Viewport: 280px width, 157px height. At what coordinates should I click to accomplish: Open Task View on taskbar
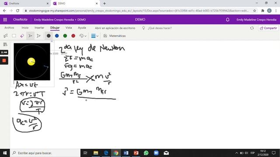click(85, 153)
